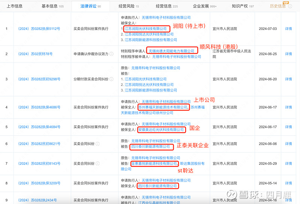View 详情 for case 苏0282执保4686号
This screenshot has height=204, width=300.
(x=288, y=107)
